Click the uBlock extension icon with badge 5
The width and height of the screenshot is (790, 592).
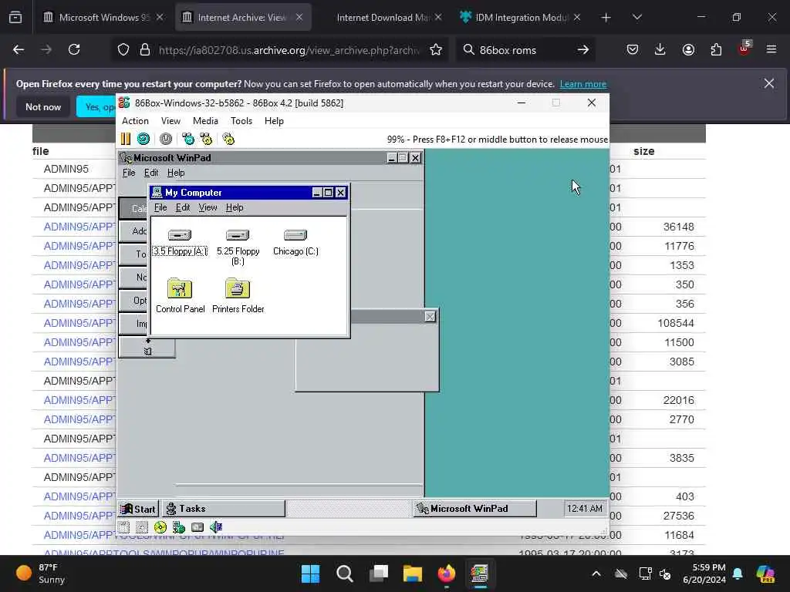coord(744,49)
